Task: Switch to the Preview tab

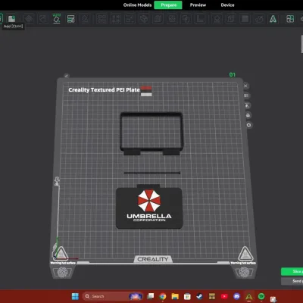Action: (198, 5)
